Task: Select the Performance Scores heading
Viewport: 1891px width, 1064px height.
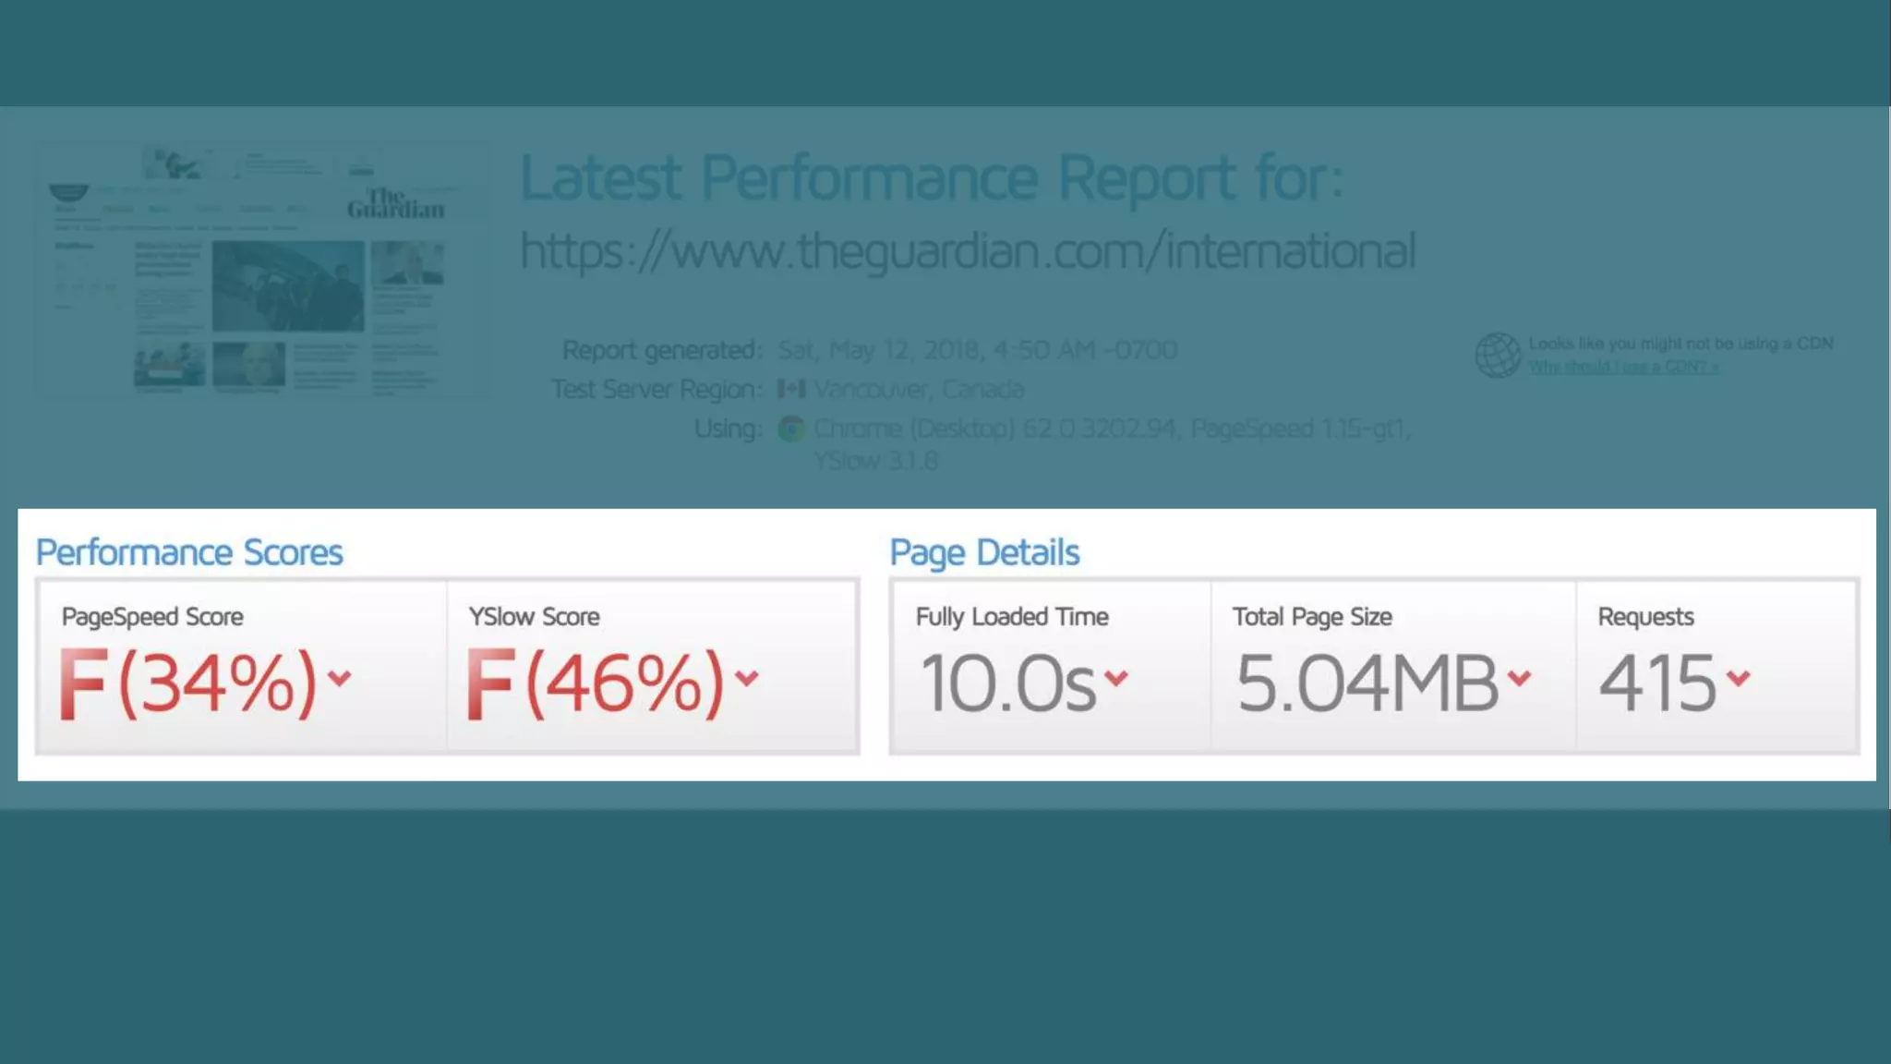Action: coord(189,552)
